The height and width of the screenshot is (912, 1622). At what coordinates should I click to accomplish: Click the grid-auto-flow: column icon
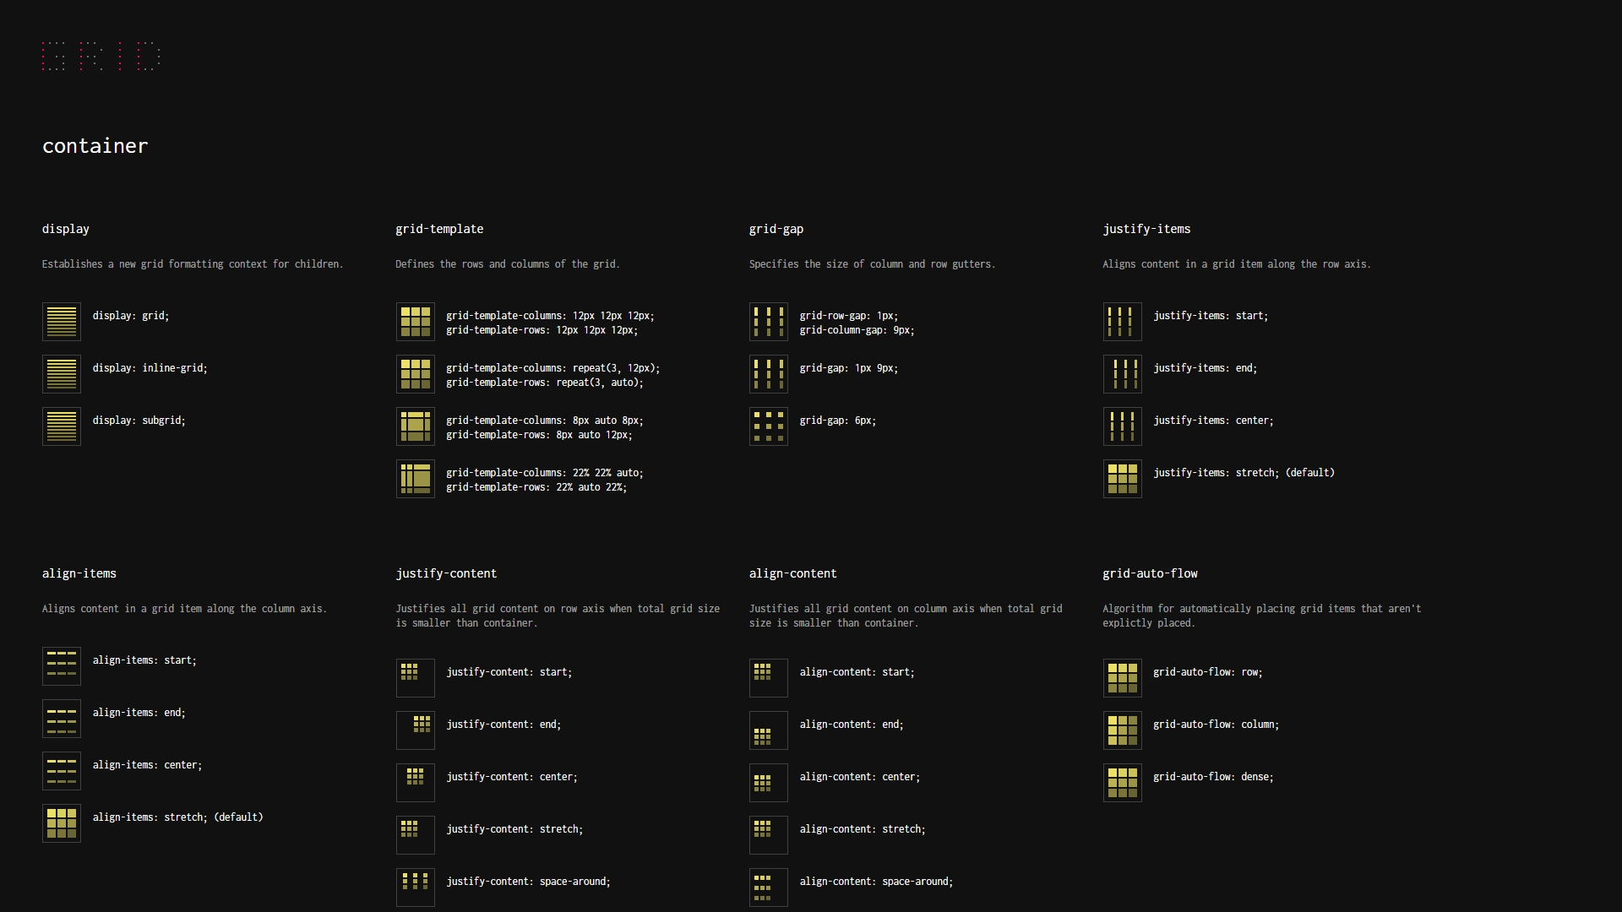click(x=1123, y=730)
